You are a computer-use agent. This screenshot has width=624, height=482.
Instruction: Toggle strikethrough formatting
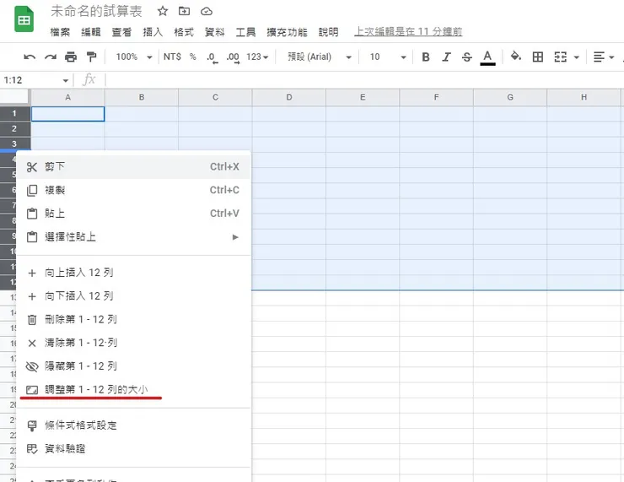pos(467,57)
